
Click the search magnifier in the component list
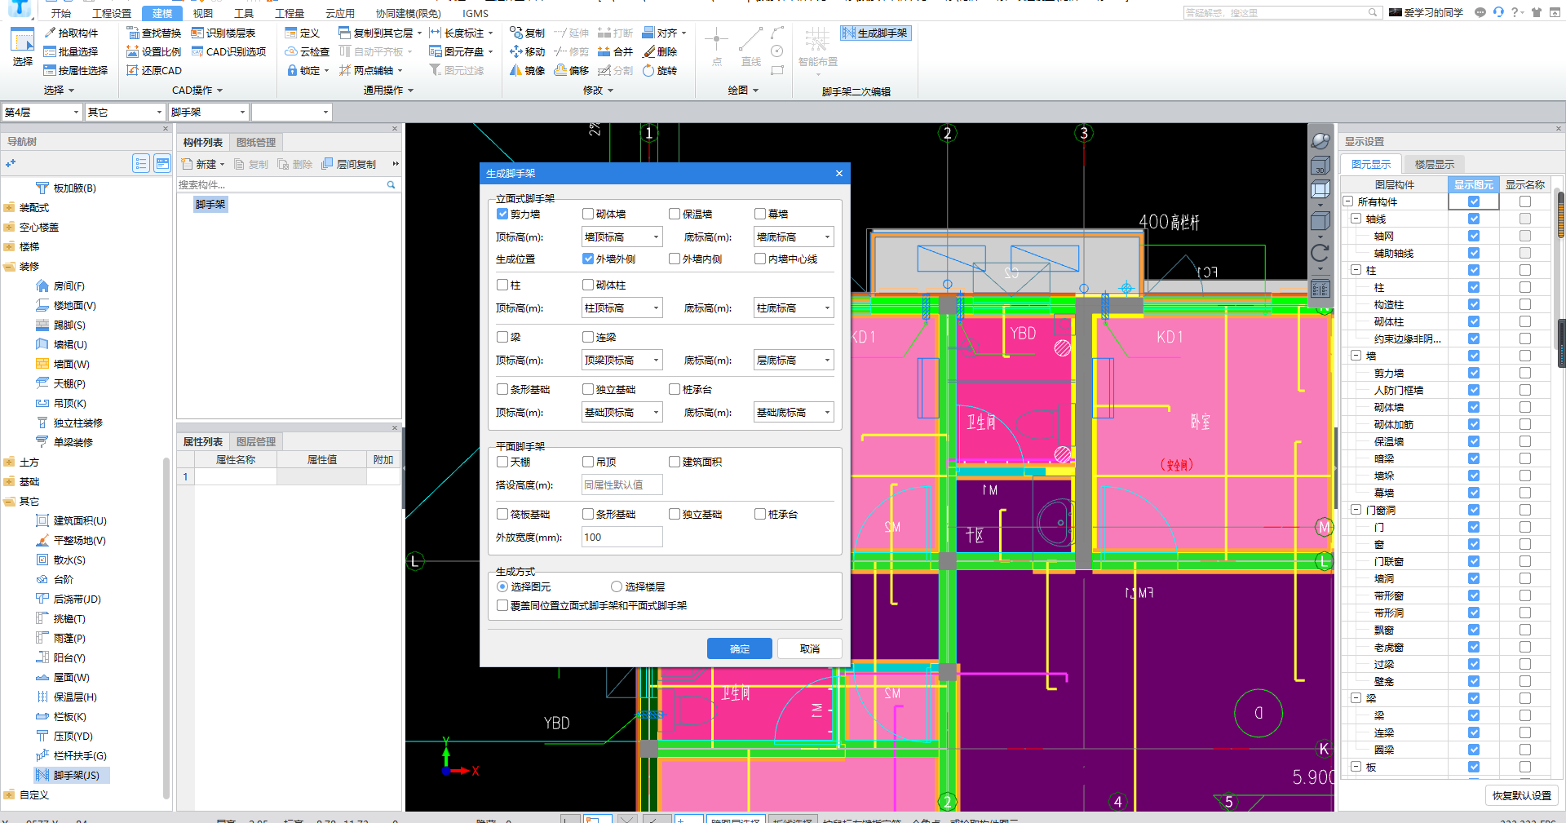coord(391,185)
